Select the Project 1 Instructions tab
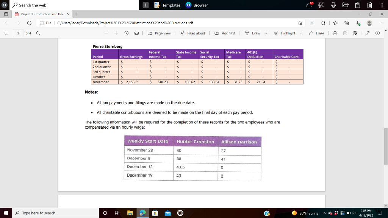388x218 pixels. click(42, 14)
